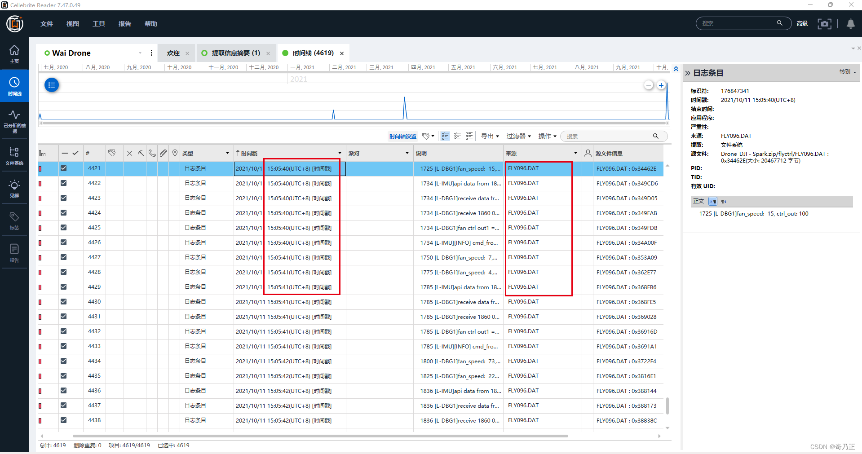Click the third list view mode icon
862x454 pixels.
point(469,136)
